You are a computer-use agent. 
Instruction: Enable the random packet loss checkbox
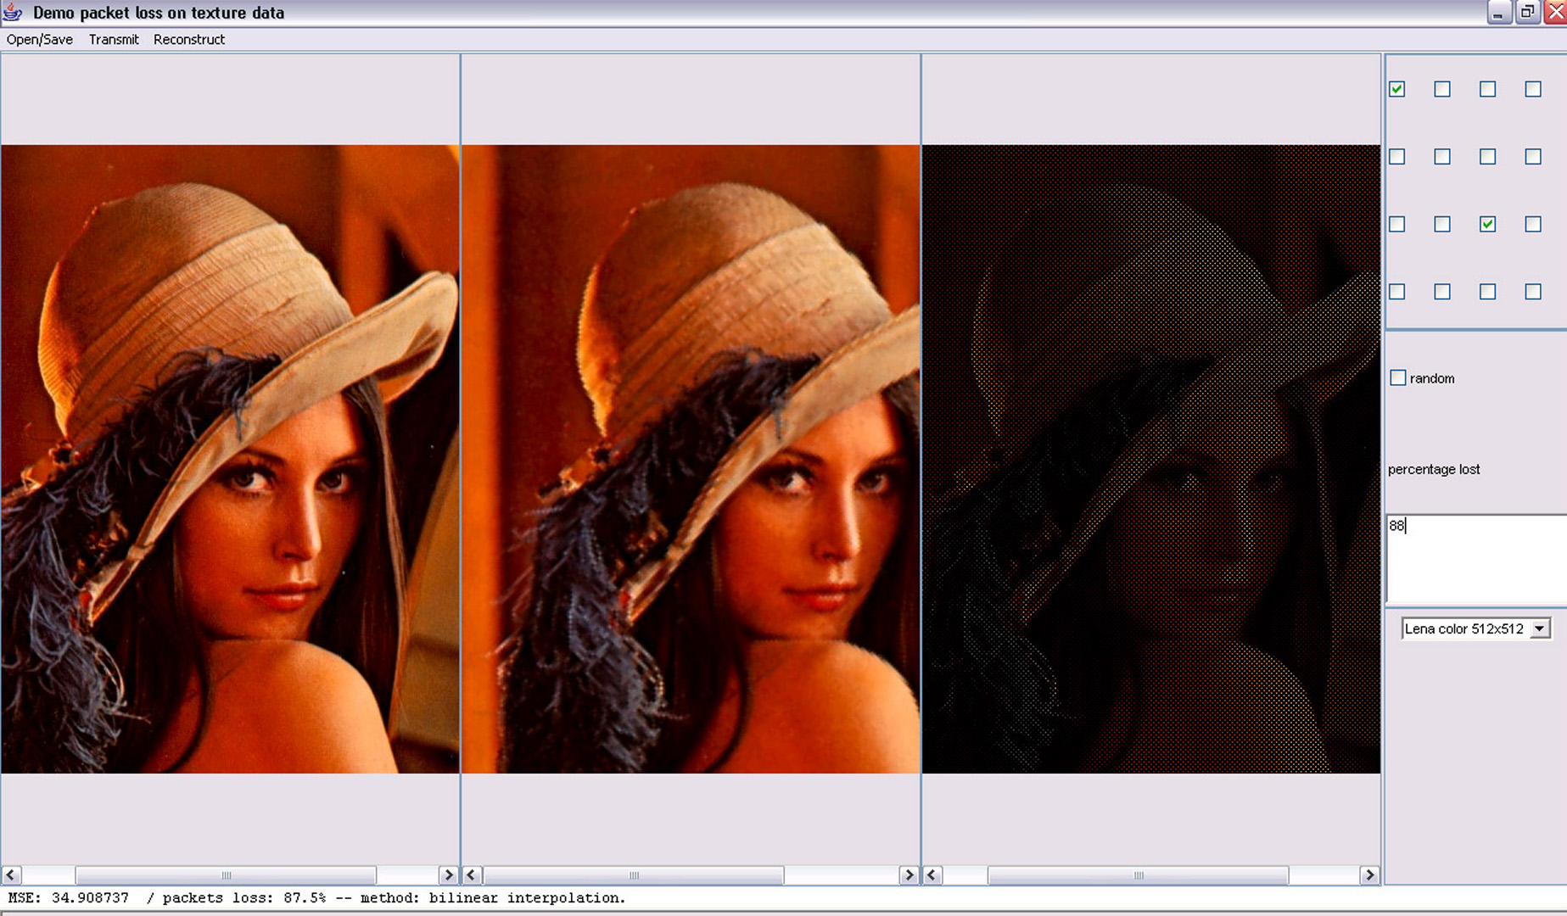(x=1398, y=378)
